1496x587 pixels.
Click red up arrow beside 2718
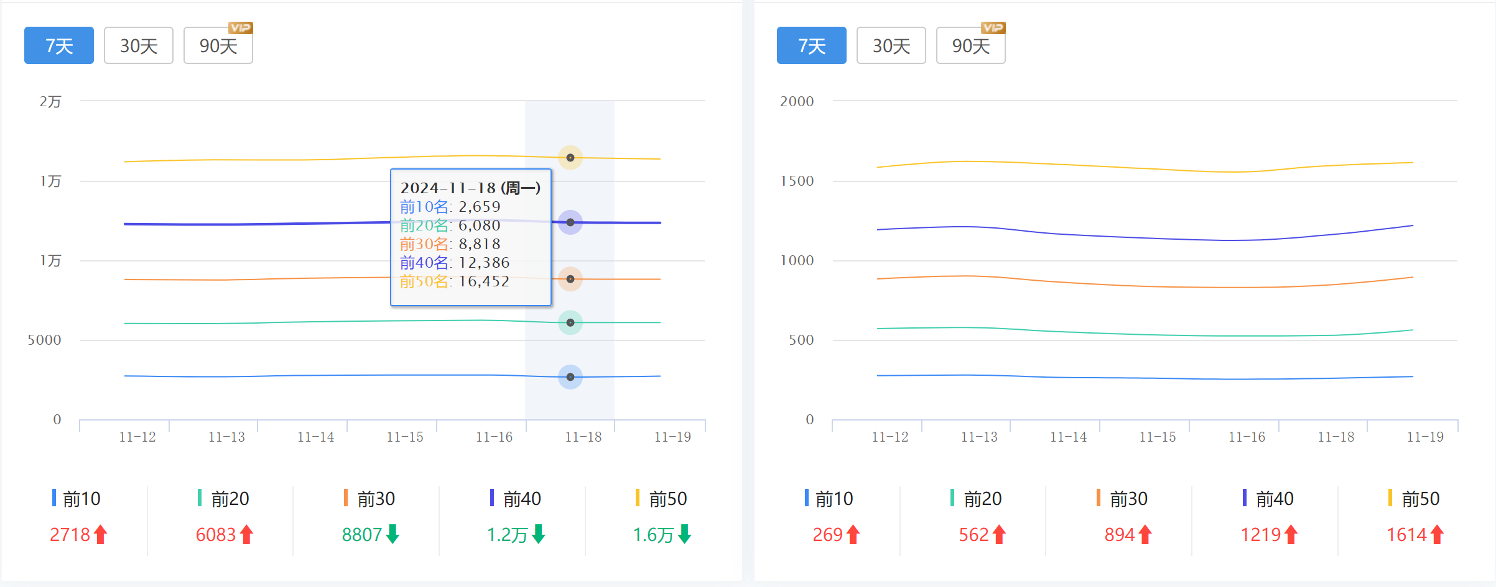coord(101,534)
